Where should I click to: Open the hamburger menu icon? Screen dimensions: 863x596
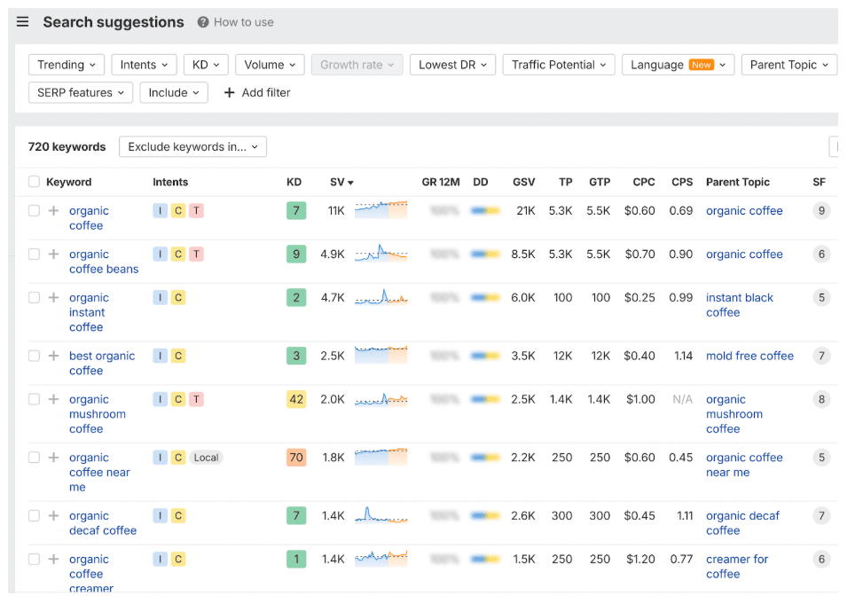pyautogui.click(x=23, y=22)
